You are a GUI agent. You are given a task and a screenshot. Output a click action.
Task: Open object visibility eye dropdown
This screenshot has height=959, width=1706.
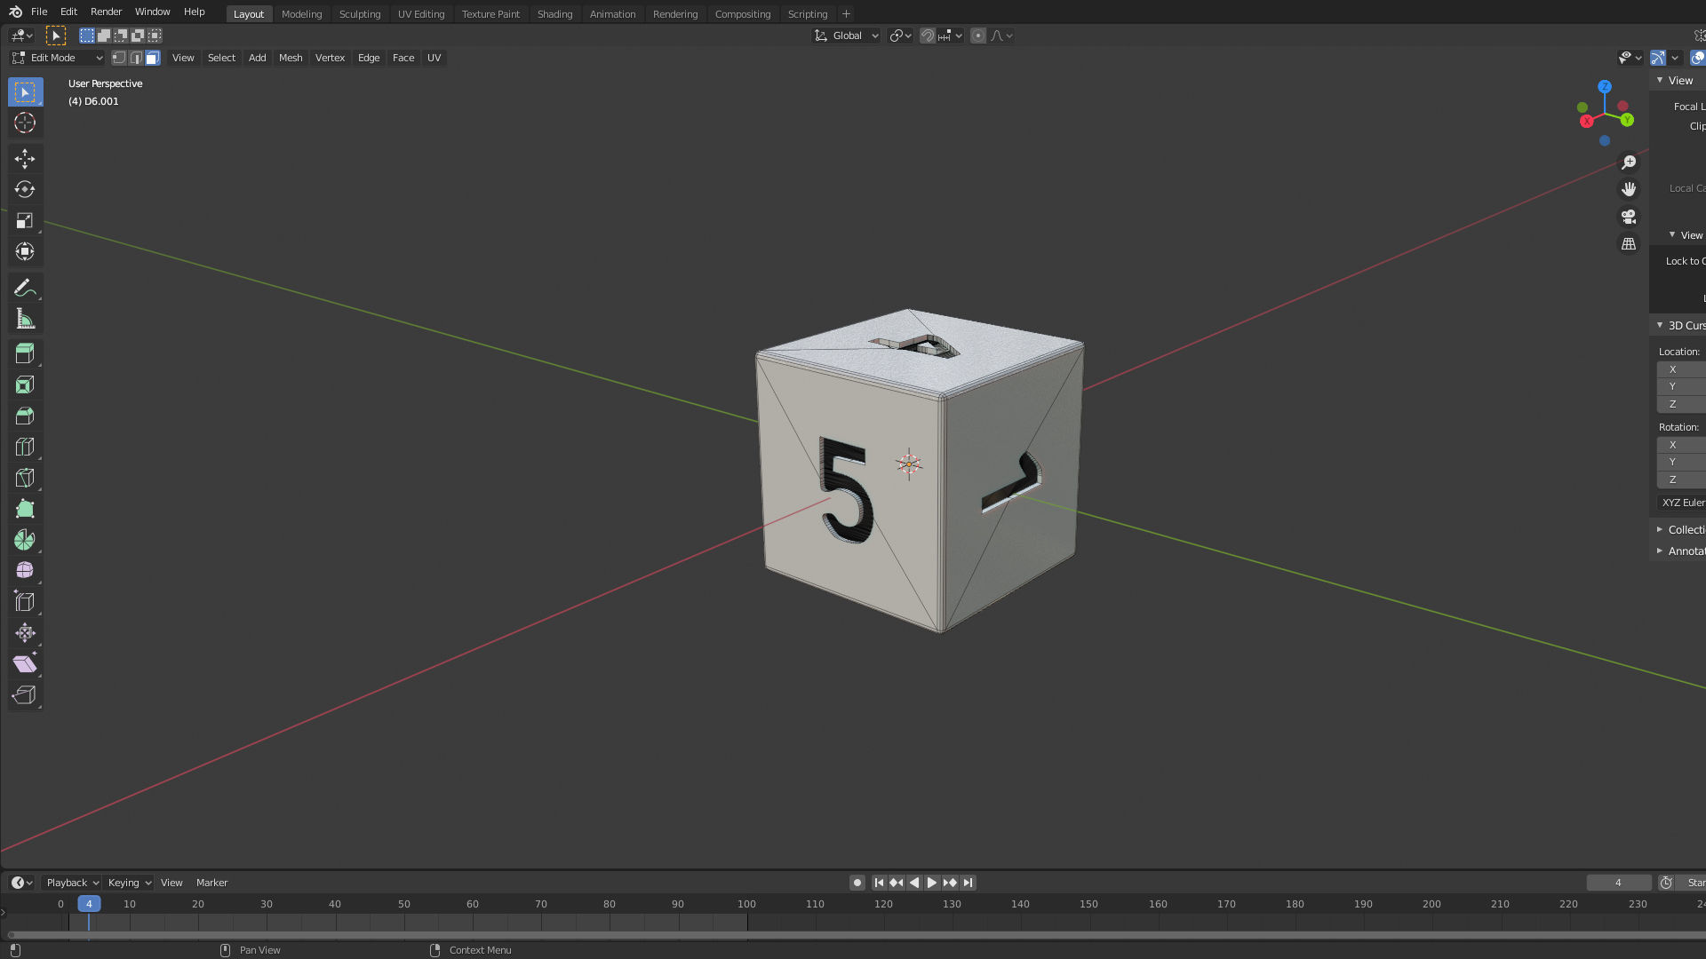point(1630,58)
